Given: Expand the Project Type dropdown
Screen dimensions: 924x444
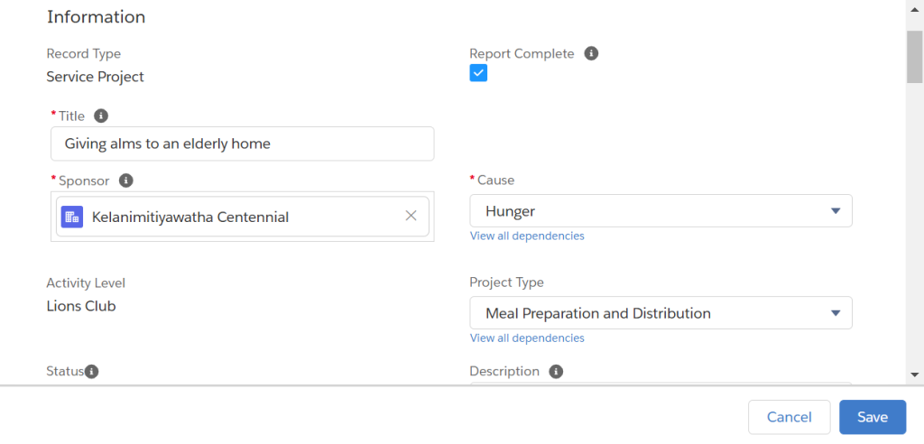Looking at the screenshot, I should (661, 313).
